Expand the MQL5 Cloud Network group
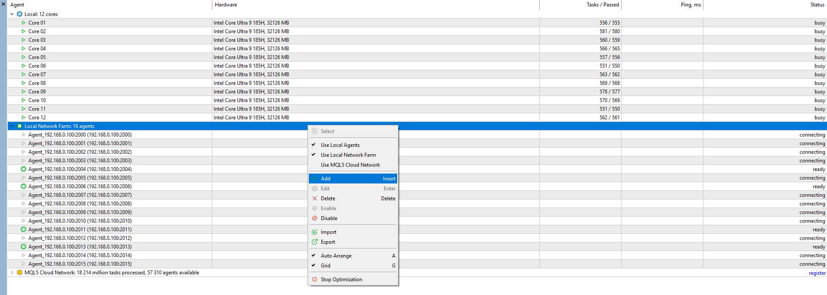The height and width of the screenshot is (295, 827). [x=12, y=273]
